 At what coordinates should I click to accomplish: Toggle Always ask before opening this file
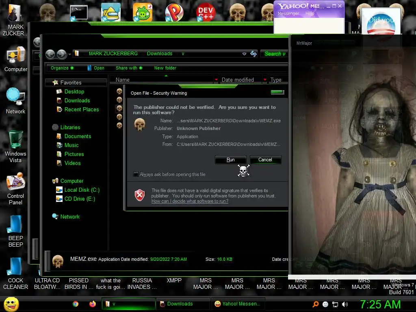[136, 174]
